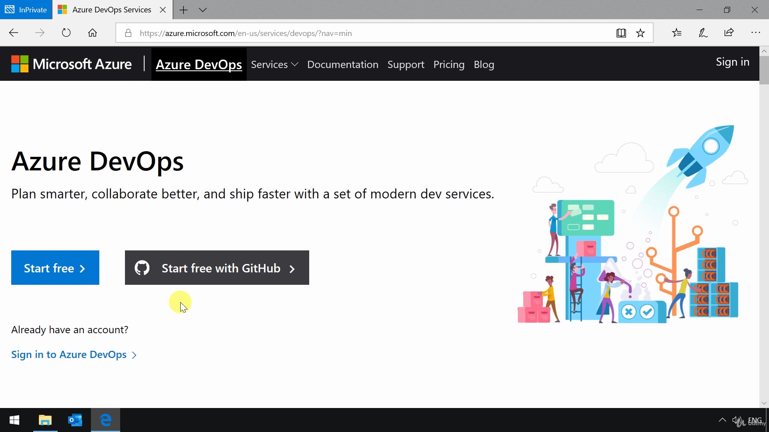Open Support in the nav bar
The width and height of the screenshot is (769, 432).
(406, 64)
